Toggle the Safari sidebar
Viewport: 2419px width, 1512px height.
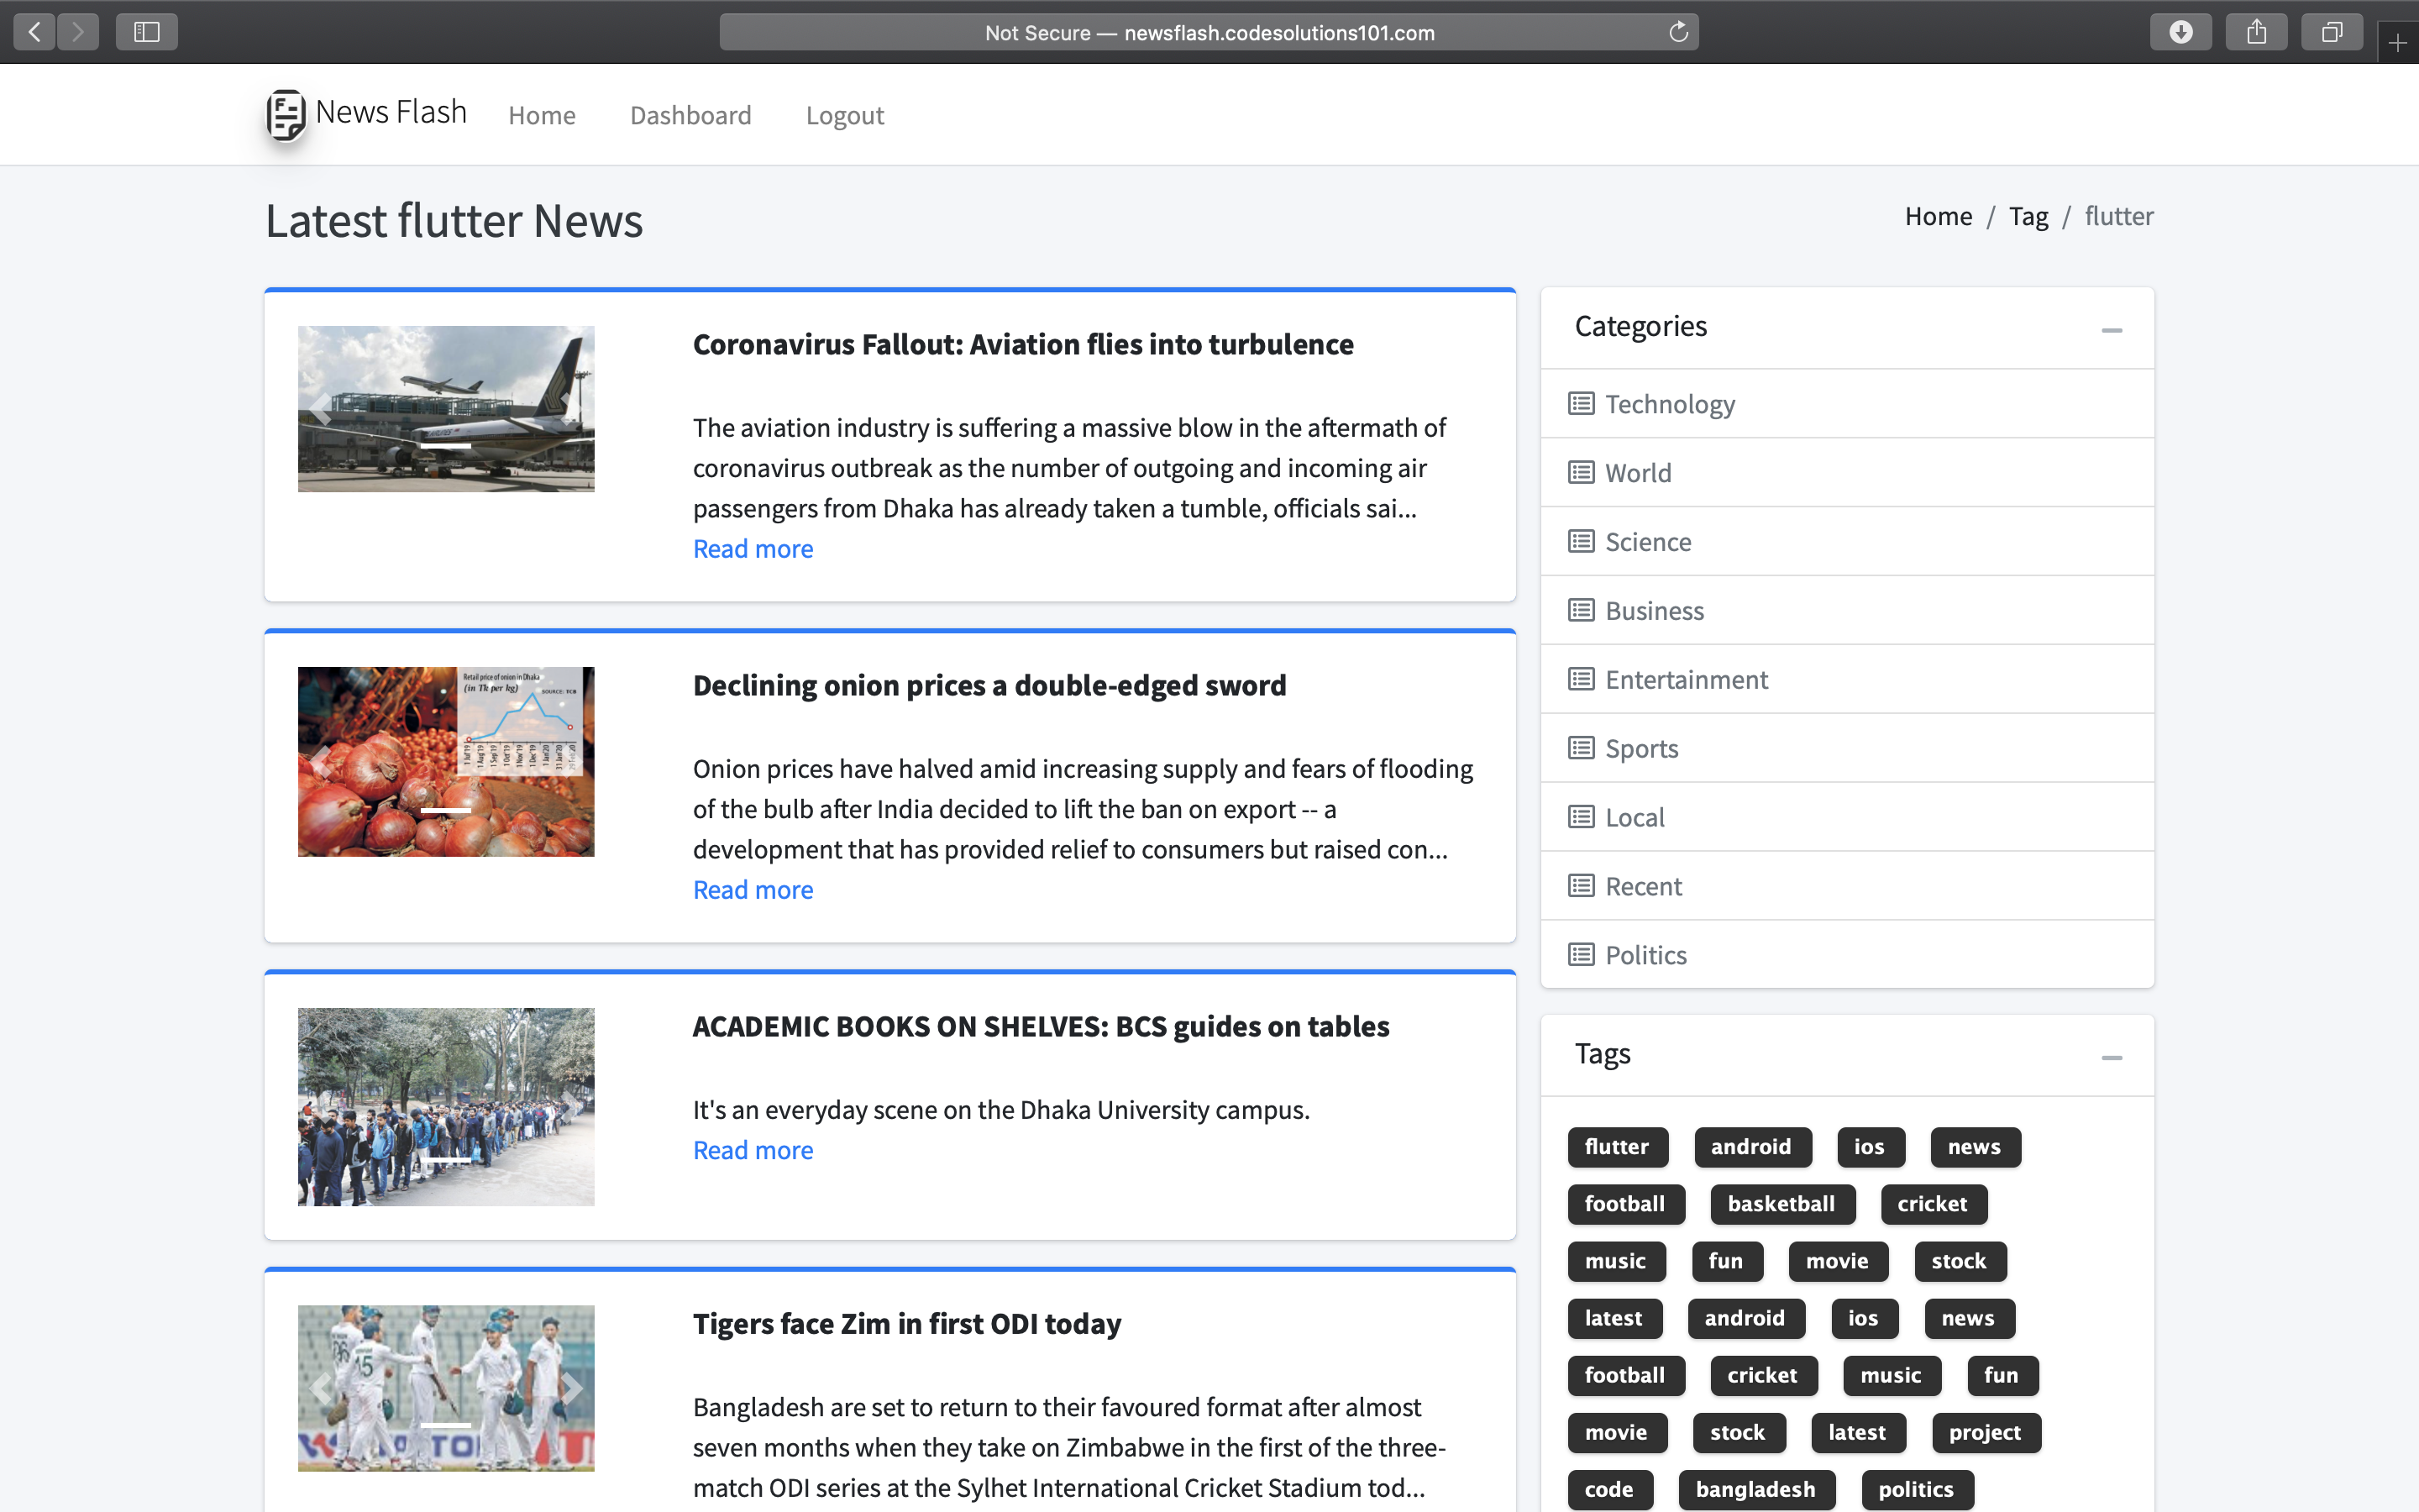pos(146,31)
